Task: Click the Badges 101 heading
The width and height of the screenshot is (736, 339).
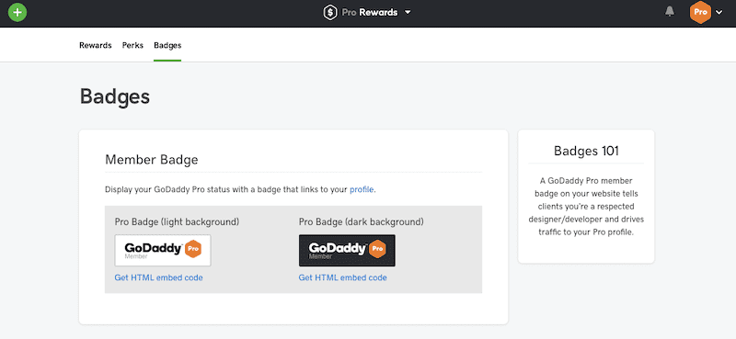Action: pos(586,151)
